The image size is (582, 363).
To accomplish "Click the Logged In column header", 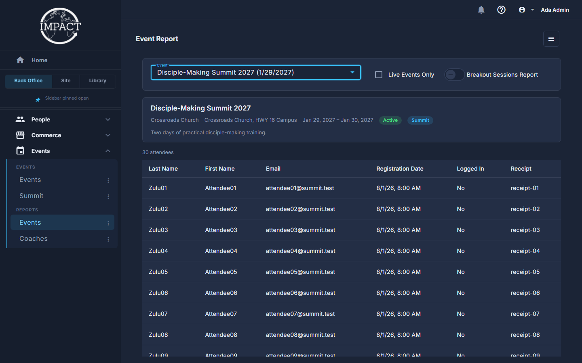I will point(470,169).
